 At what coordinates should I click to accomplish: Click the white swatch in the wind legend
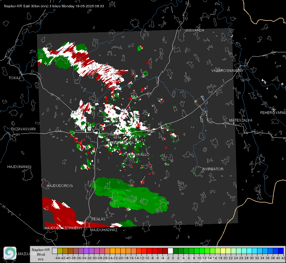(170, 251)
